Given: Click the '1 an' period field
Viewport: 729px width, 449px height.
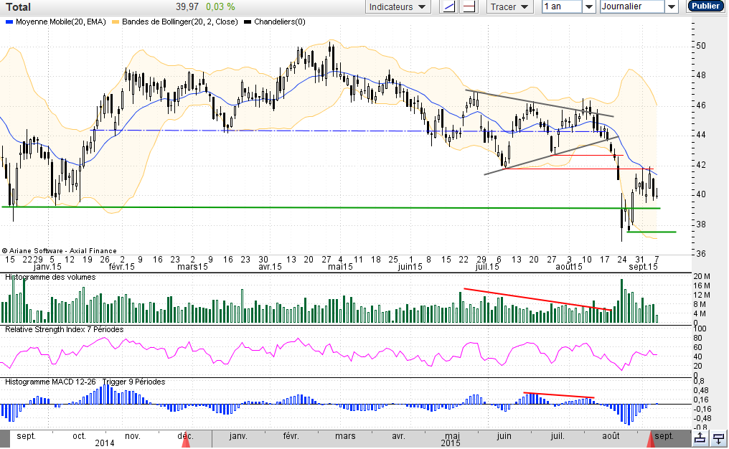Looking at the screenshot, I should (x=562, y=6).
